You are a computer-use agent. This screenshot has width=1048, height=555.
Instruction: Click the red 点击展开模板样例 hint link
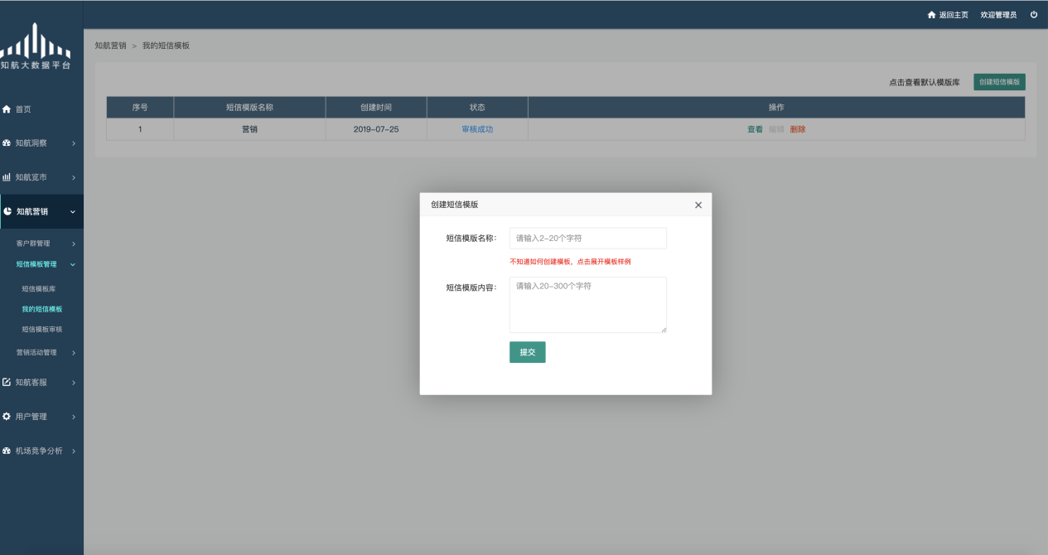click(x=603, y=262)
